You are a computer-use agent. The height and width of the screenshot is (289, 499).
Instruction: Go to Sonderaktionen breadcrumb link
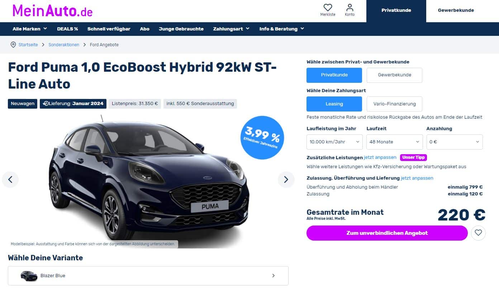[64, 45]
